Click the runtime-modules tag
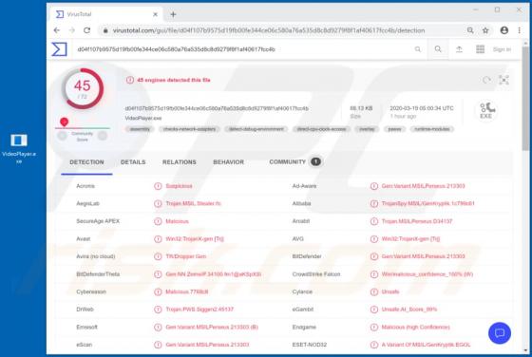 pos(432,129)
